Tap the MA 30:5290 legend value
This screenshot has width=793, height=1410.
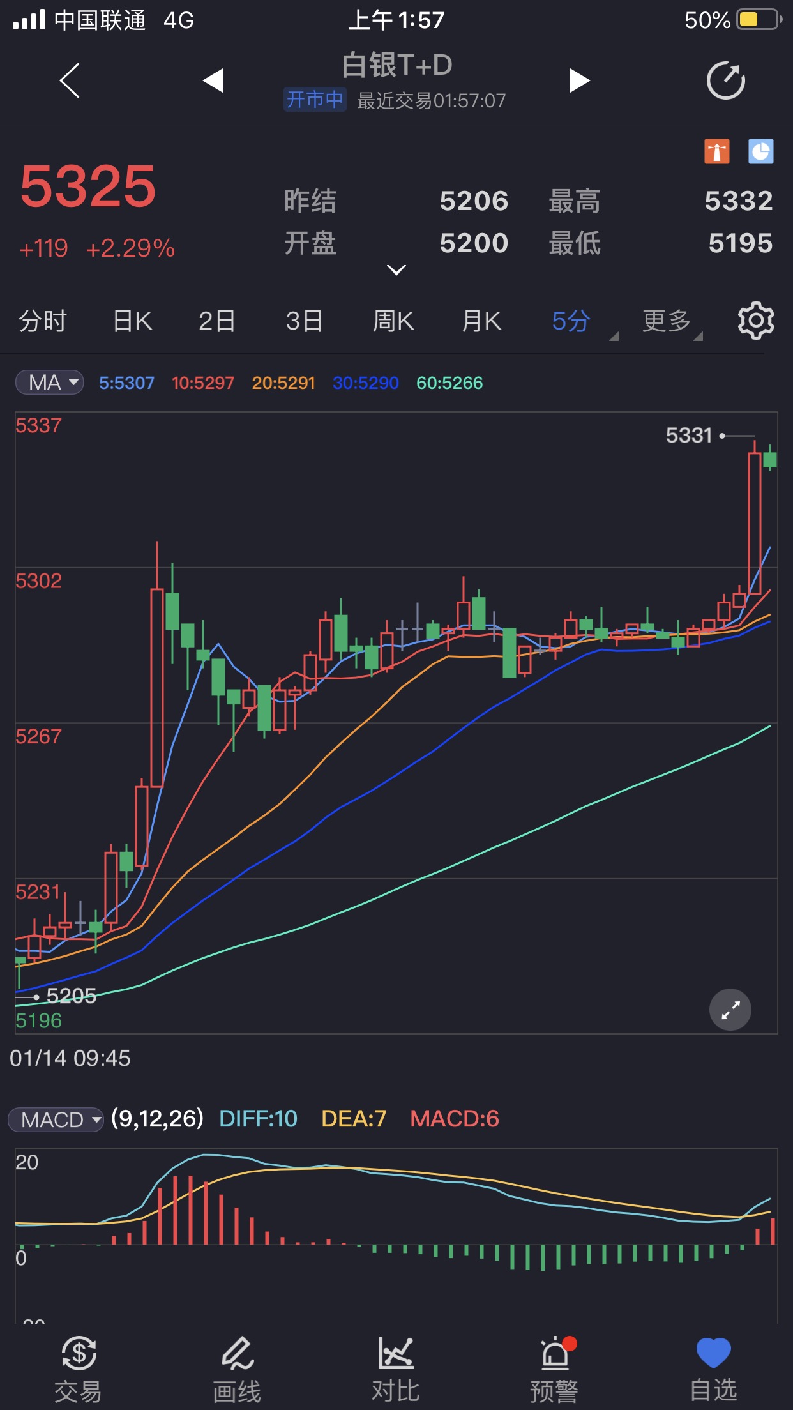[x=366, y=383]
